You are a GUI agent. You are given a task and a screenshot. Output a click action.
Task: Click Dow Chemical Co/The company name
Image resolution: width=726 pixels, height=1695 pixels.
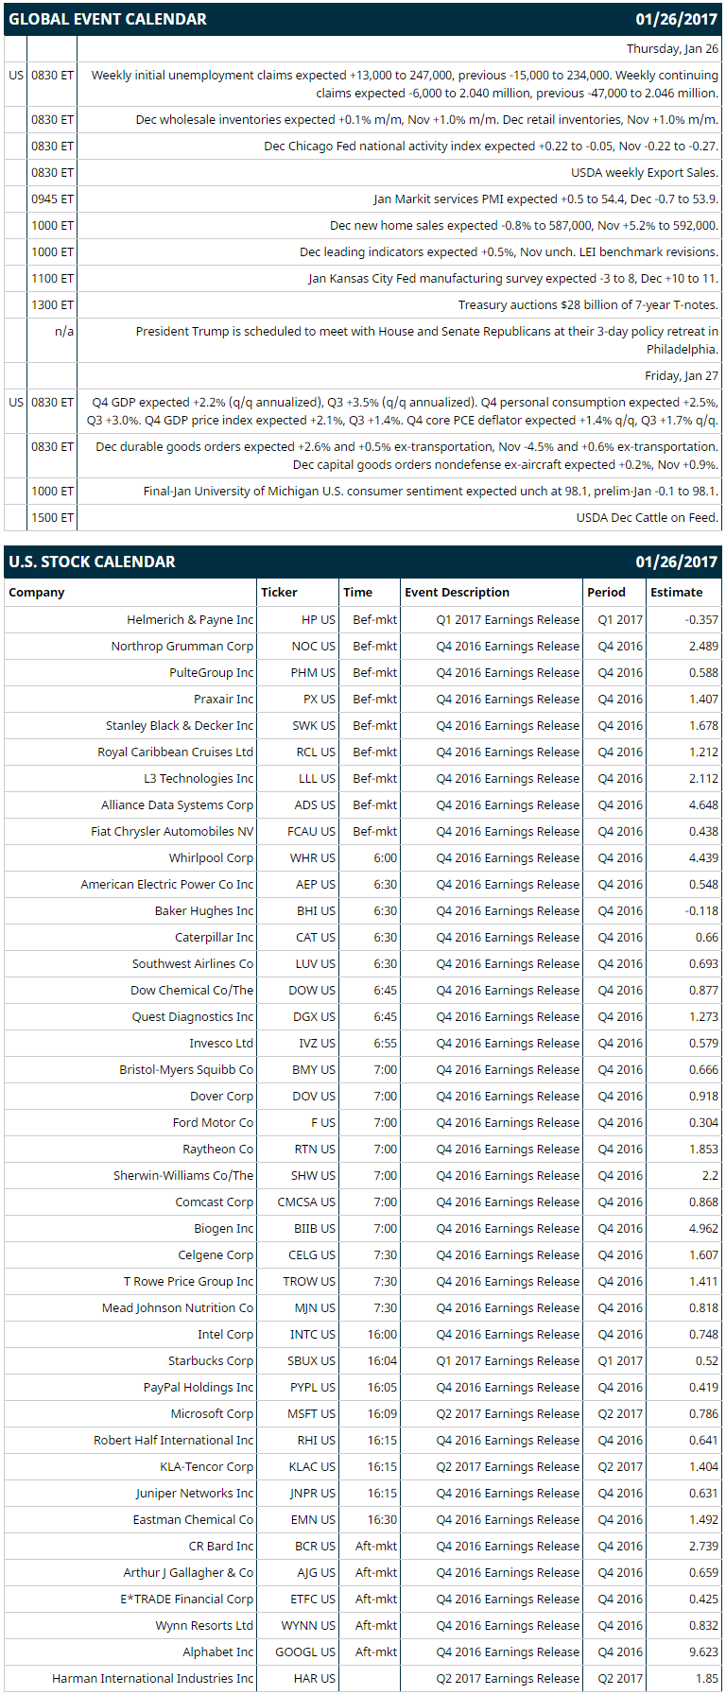click(x=192, y=990)
